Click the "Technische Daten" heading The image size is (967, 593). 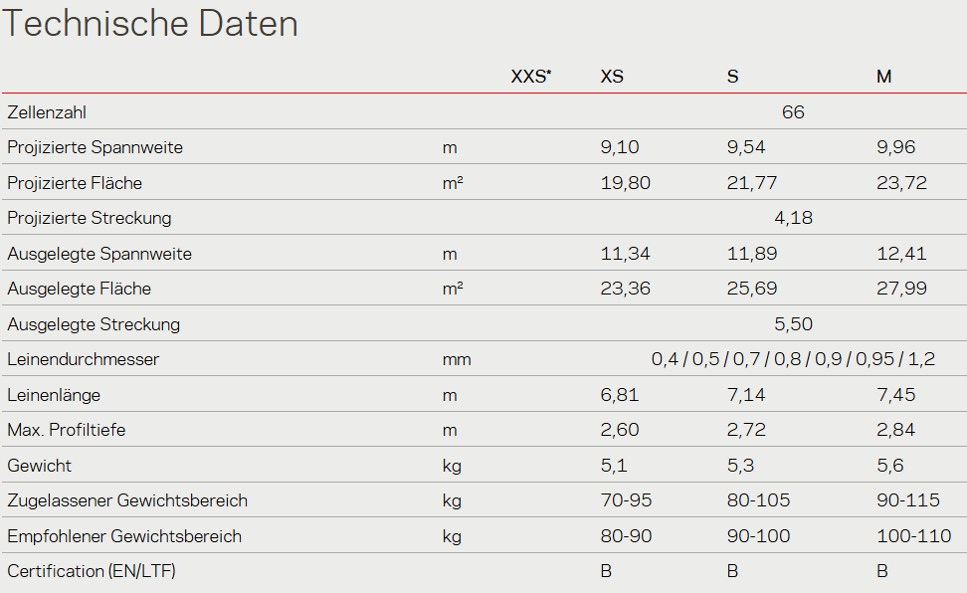(x=151, y=24)
